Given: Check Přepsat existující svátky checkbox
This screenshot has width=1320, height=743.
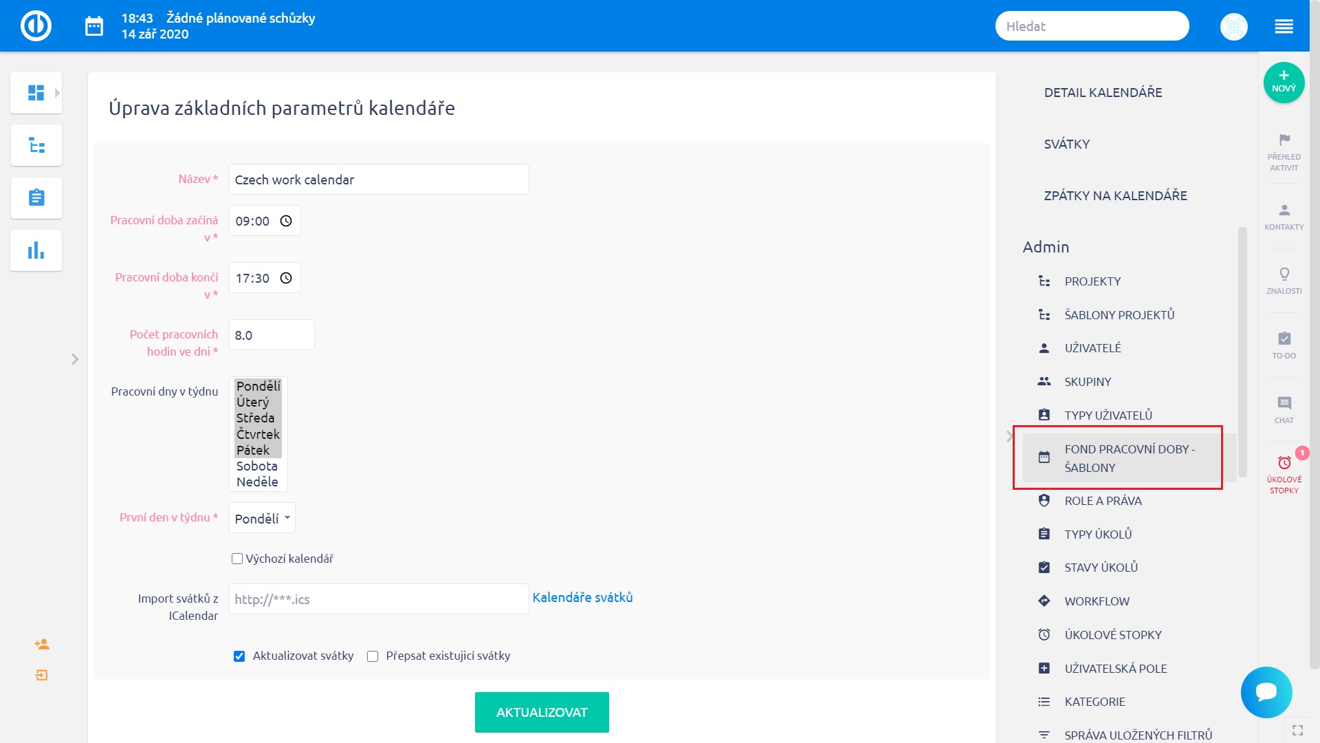Looking at the screenshot, I should click(x=373, y=656).
